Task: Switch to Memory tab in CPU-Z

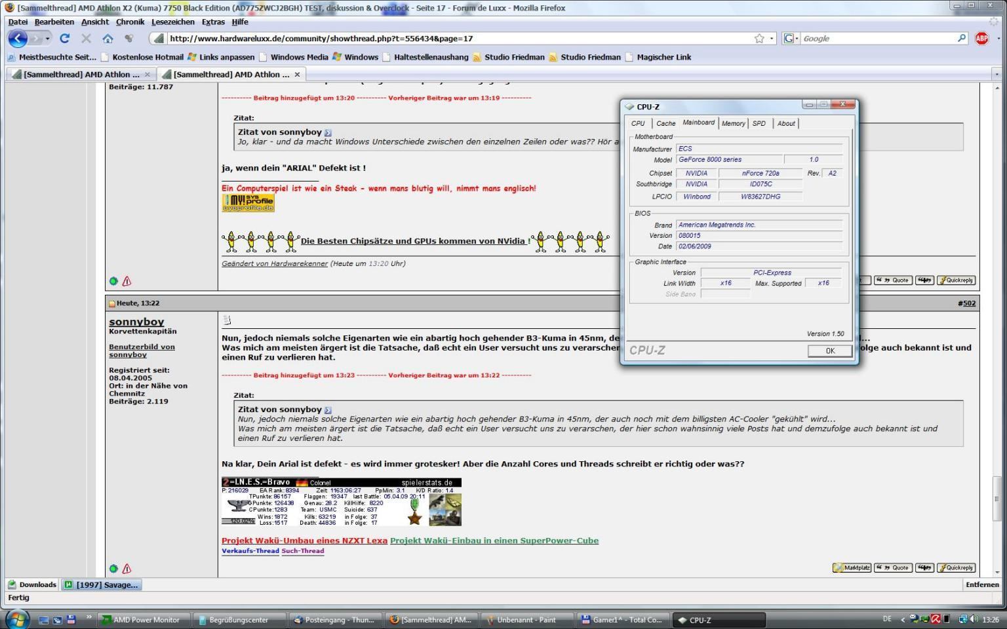Action: point(733,123)
